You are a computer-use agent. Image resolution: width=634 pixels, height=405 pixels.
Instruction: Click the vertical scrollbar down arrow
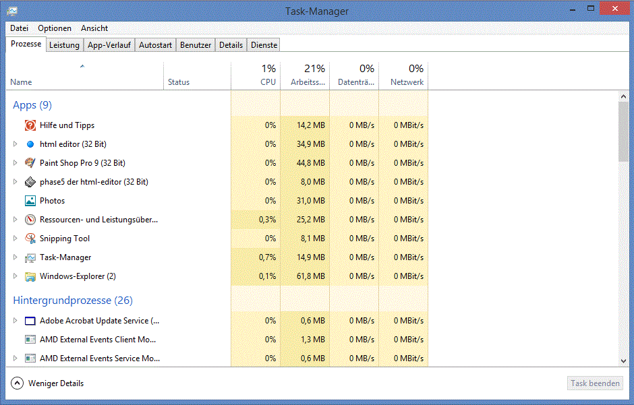pos(623,361)
